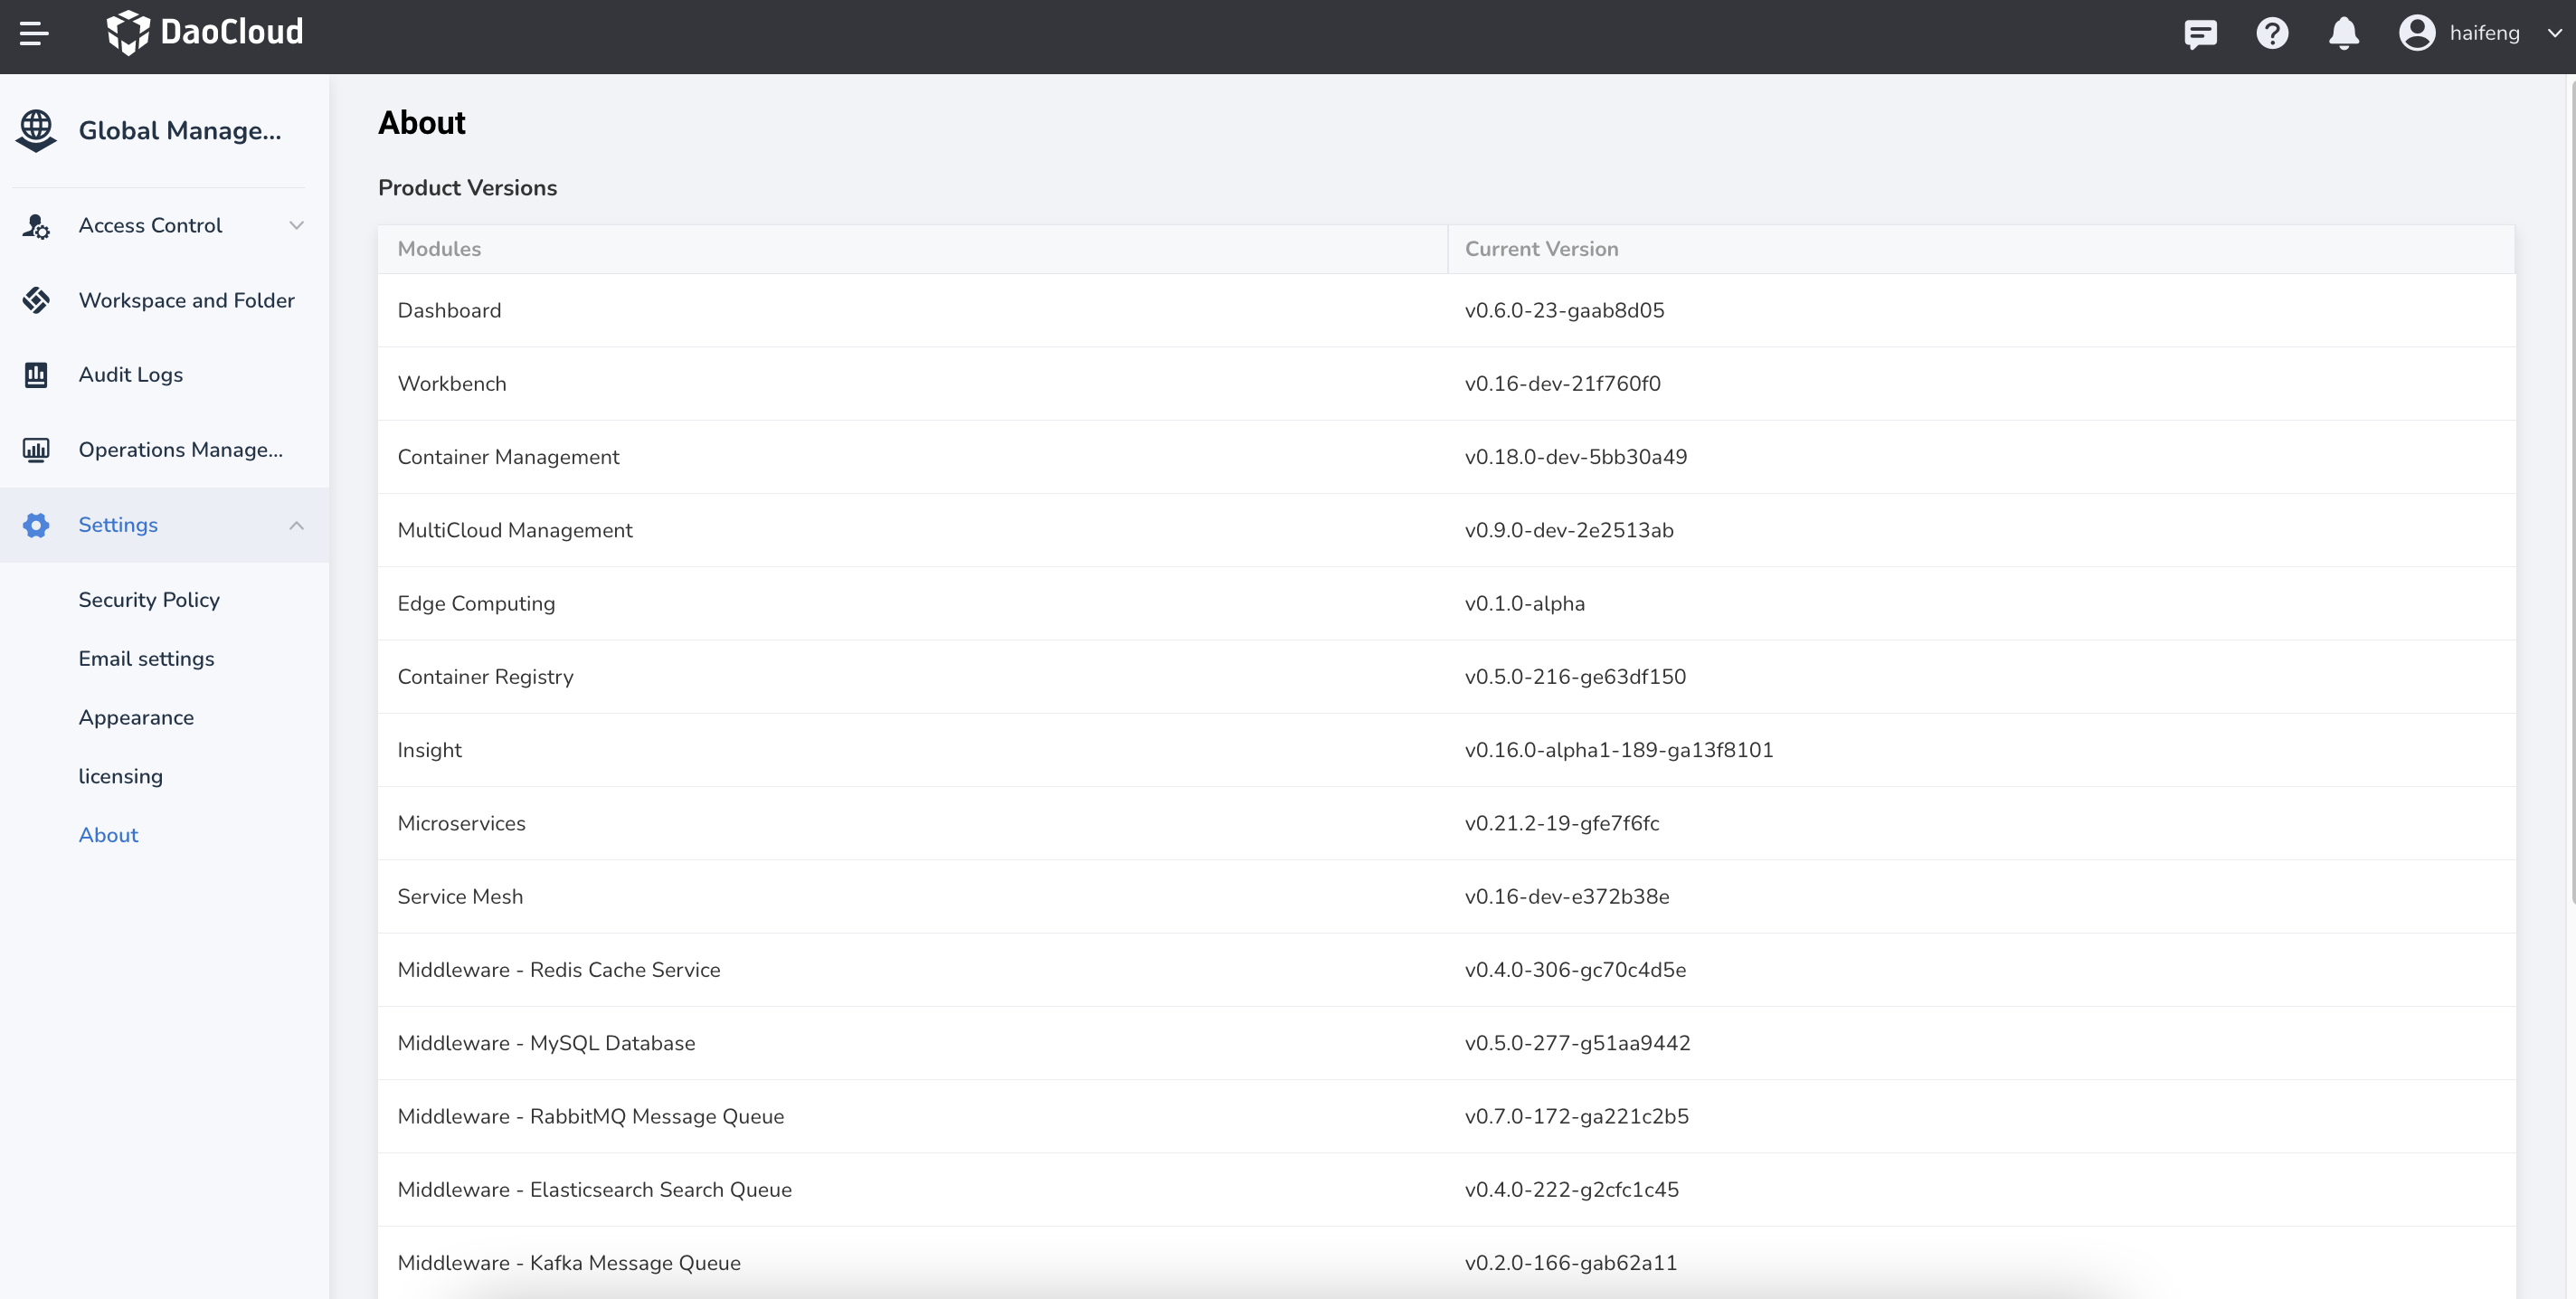Click the Access Control user-gear icon
Image resolution: width=2576 pixels, height=1299 pixels.
click(36, 226)
